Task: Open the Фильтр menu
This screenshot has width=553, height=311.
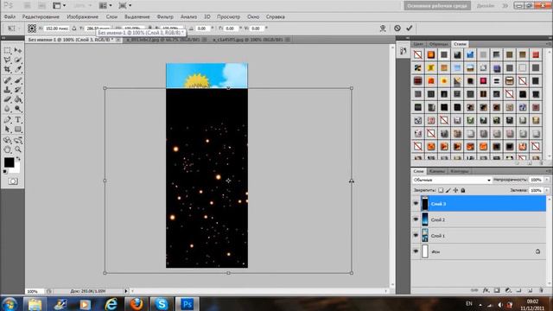Action: [165, 16]
